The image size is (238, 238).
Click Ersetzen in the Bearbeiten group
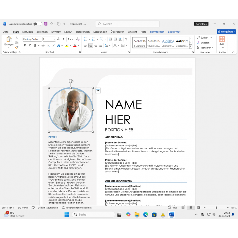click(205, 43)
